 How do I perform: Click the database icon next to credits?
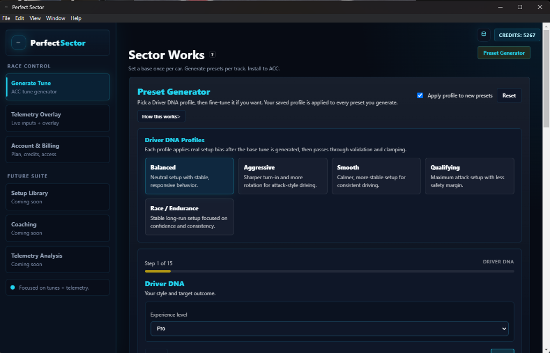point(484,35)
